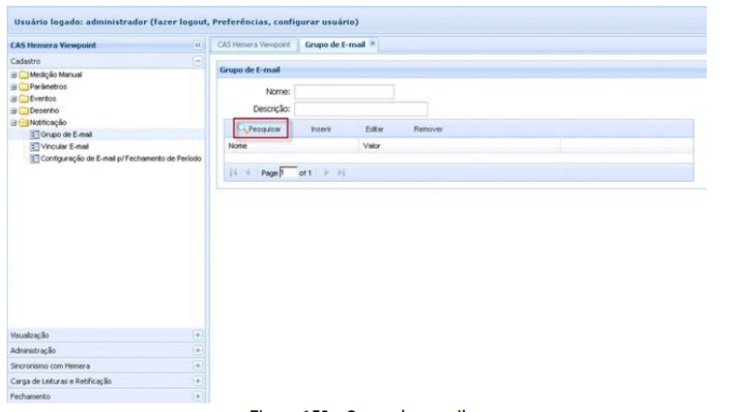Click the Editar toolbar button

[x=375, y=129]
